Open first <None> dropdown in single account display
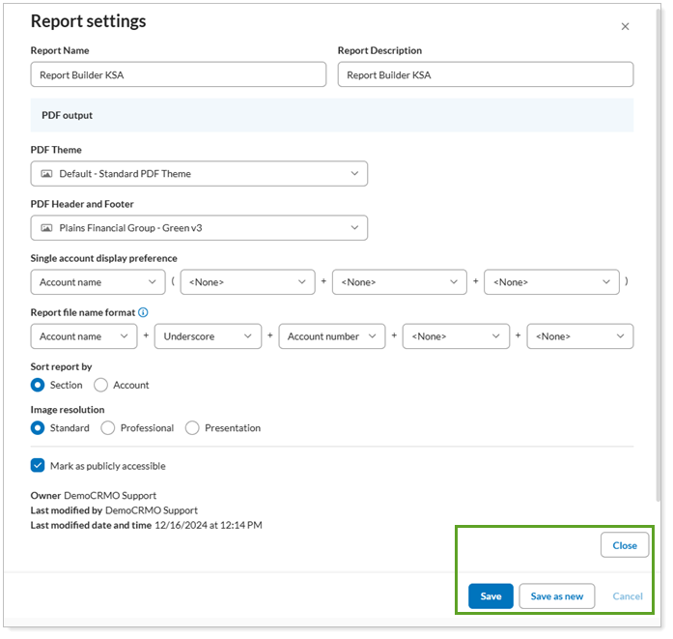The height and width of the screenshot is (639, 673). [x=247, y=282]
